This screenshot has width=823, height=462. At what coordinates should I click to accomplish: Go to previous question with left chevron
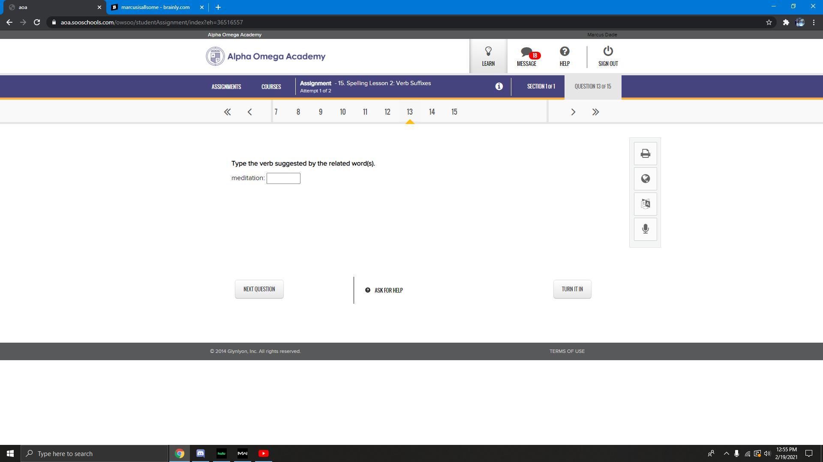click(x=249, y=112)
